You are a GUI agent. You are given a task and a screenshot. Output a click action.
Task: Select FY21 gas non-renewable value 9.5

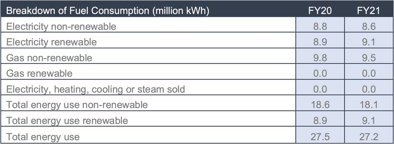coord(369,58)
